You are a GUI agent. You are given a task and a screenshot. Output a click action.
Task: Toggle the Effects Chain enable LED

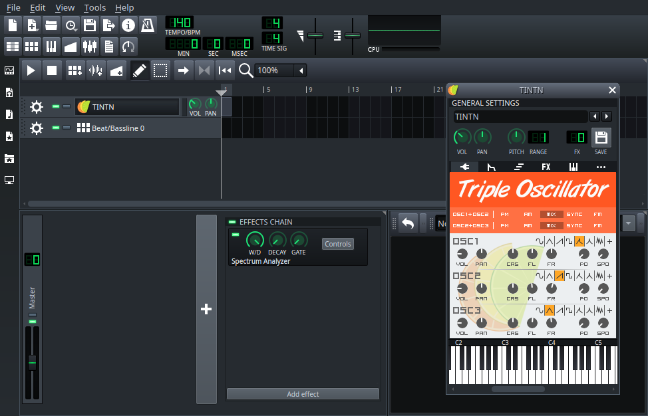click(232, 222)
